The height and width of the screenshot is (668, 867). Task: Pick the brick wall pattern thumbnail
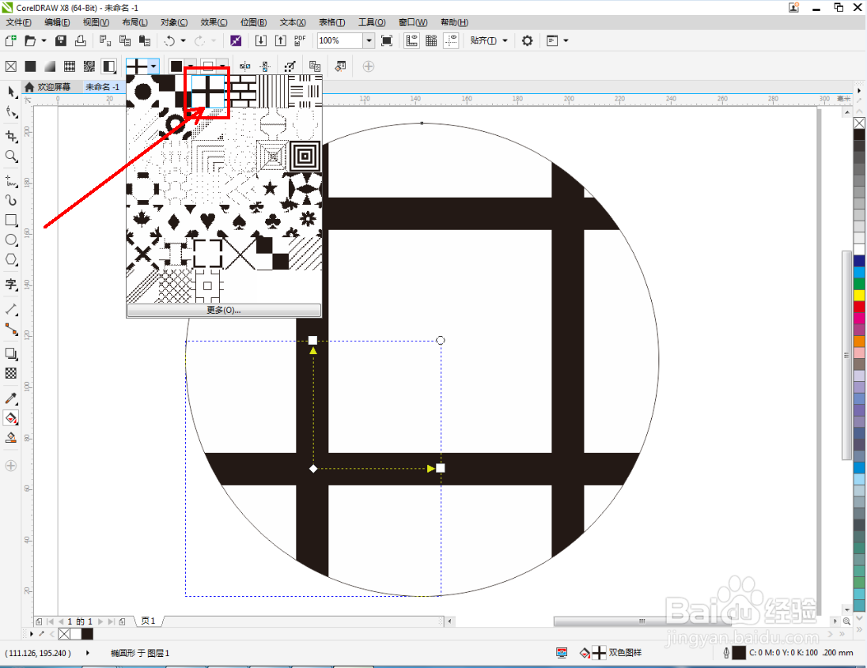tap(241, 91)
